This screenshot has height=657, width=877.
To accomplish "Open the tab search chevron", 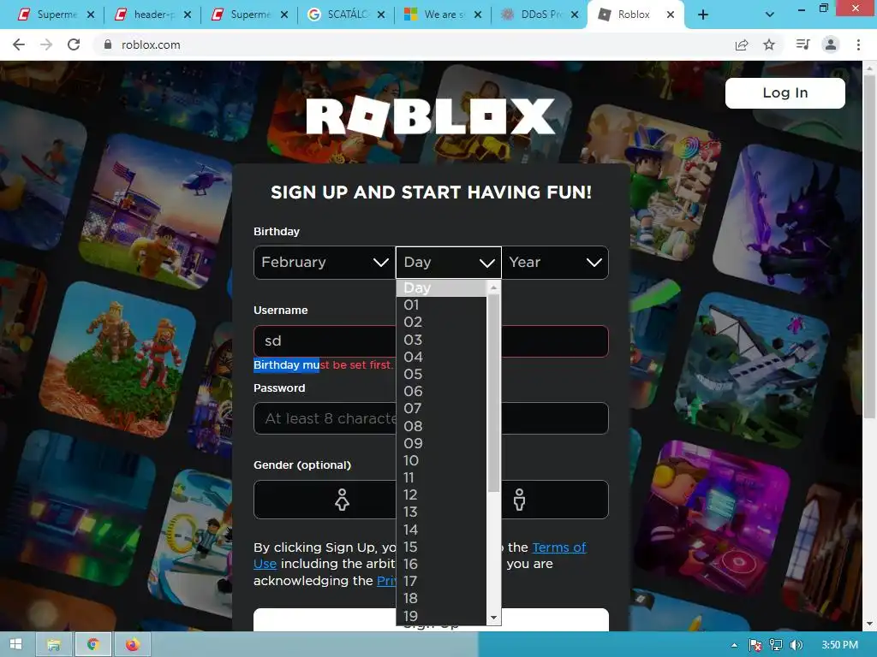I will tap(770, 15).
